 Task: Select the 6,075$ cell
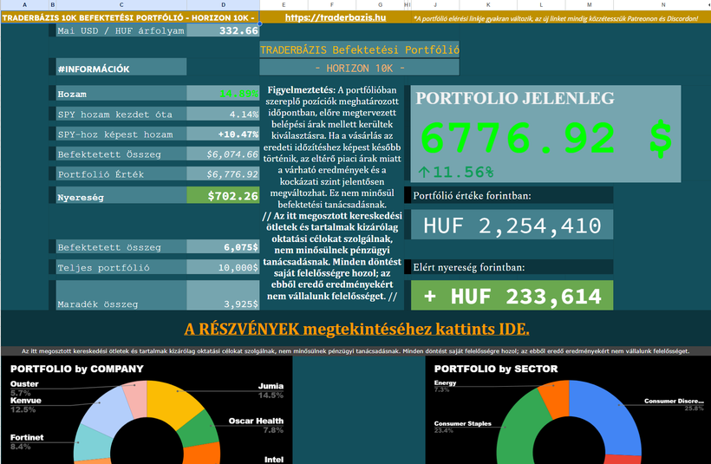click(x=223, y=246)
